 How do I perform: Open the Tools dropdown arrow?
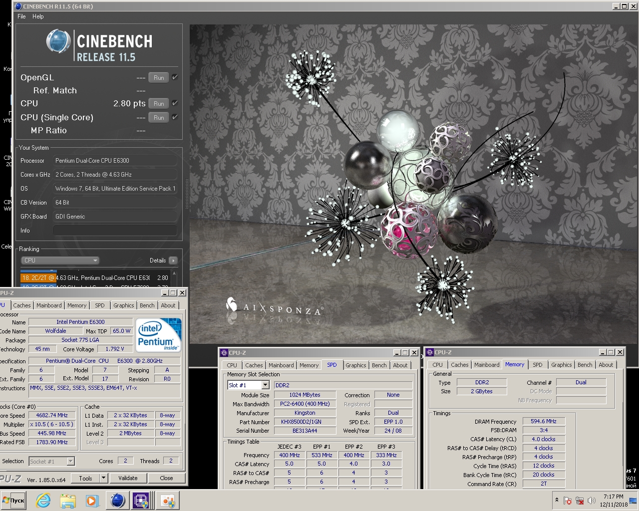[x=104, y=478]
